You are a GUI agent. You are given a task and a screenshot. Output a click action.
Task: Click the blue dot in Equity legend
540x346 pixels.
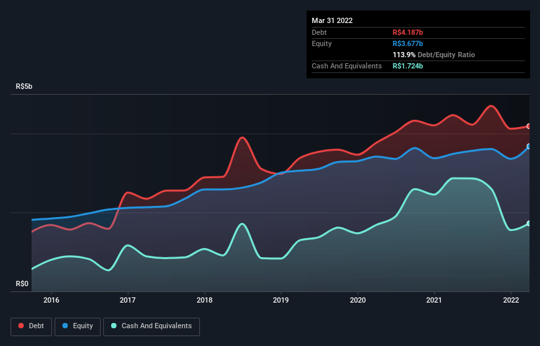tap(65, 326)
